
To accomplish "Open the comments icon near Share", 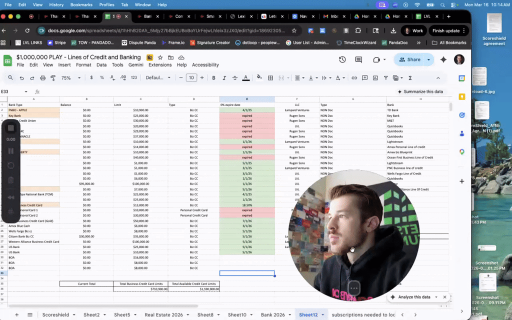I will pyautogui.click(x=358, y=59).
